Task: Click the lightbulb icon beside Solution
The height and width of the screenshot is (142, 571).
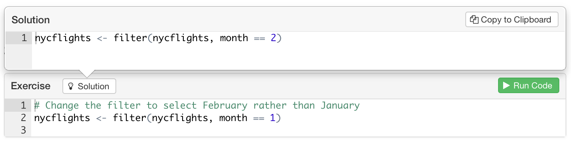Action: click(71, 86)
